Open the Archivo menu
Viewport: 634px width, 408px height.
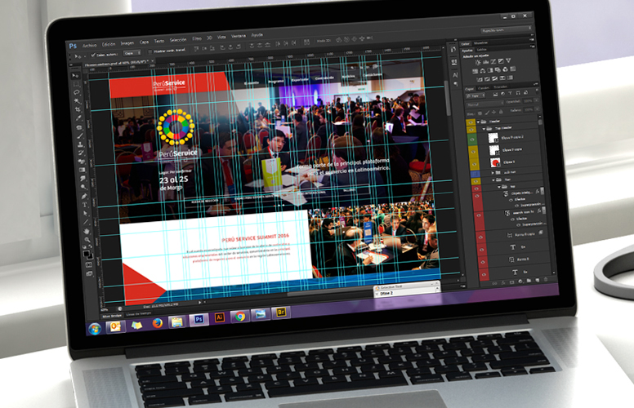pyautogui.click(x=89, y=46)
